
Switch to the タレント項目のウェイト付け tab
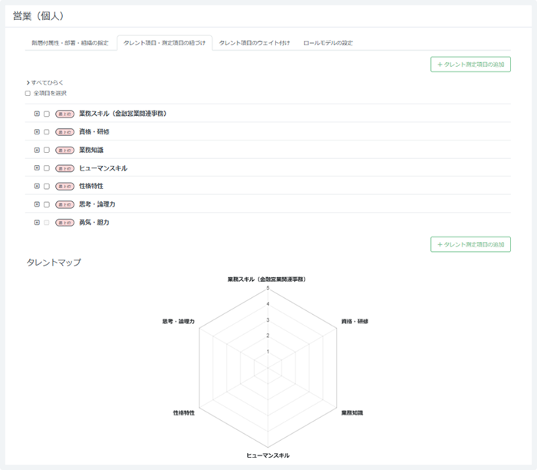pos(255,43)
